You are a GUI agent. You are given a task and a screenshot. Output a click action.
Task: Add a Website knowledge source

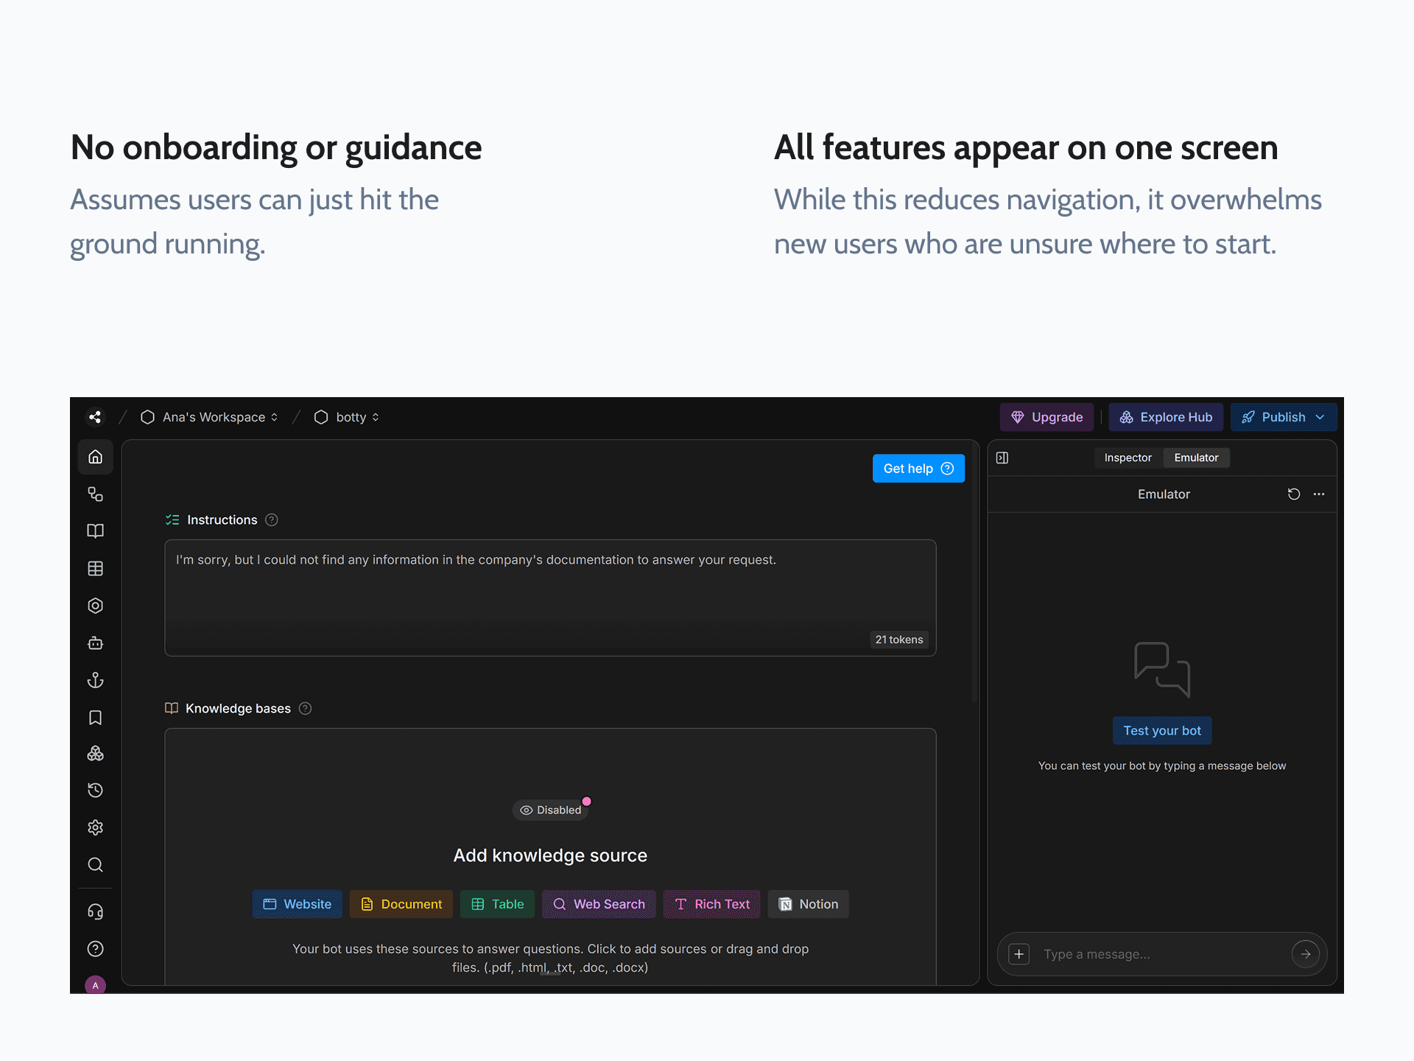[298, 904]
